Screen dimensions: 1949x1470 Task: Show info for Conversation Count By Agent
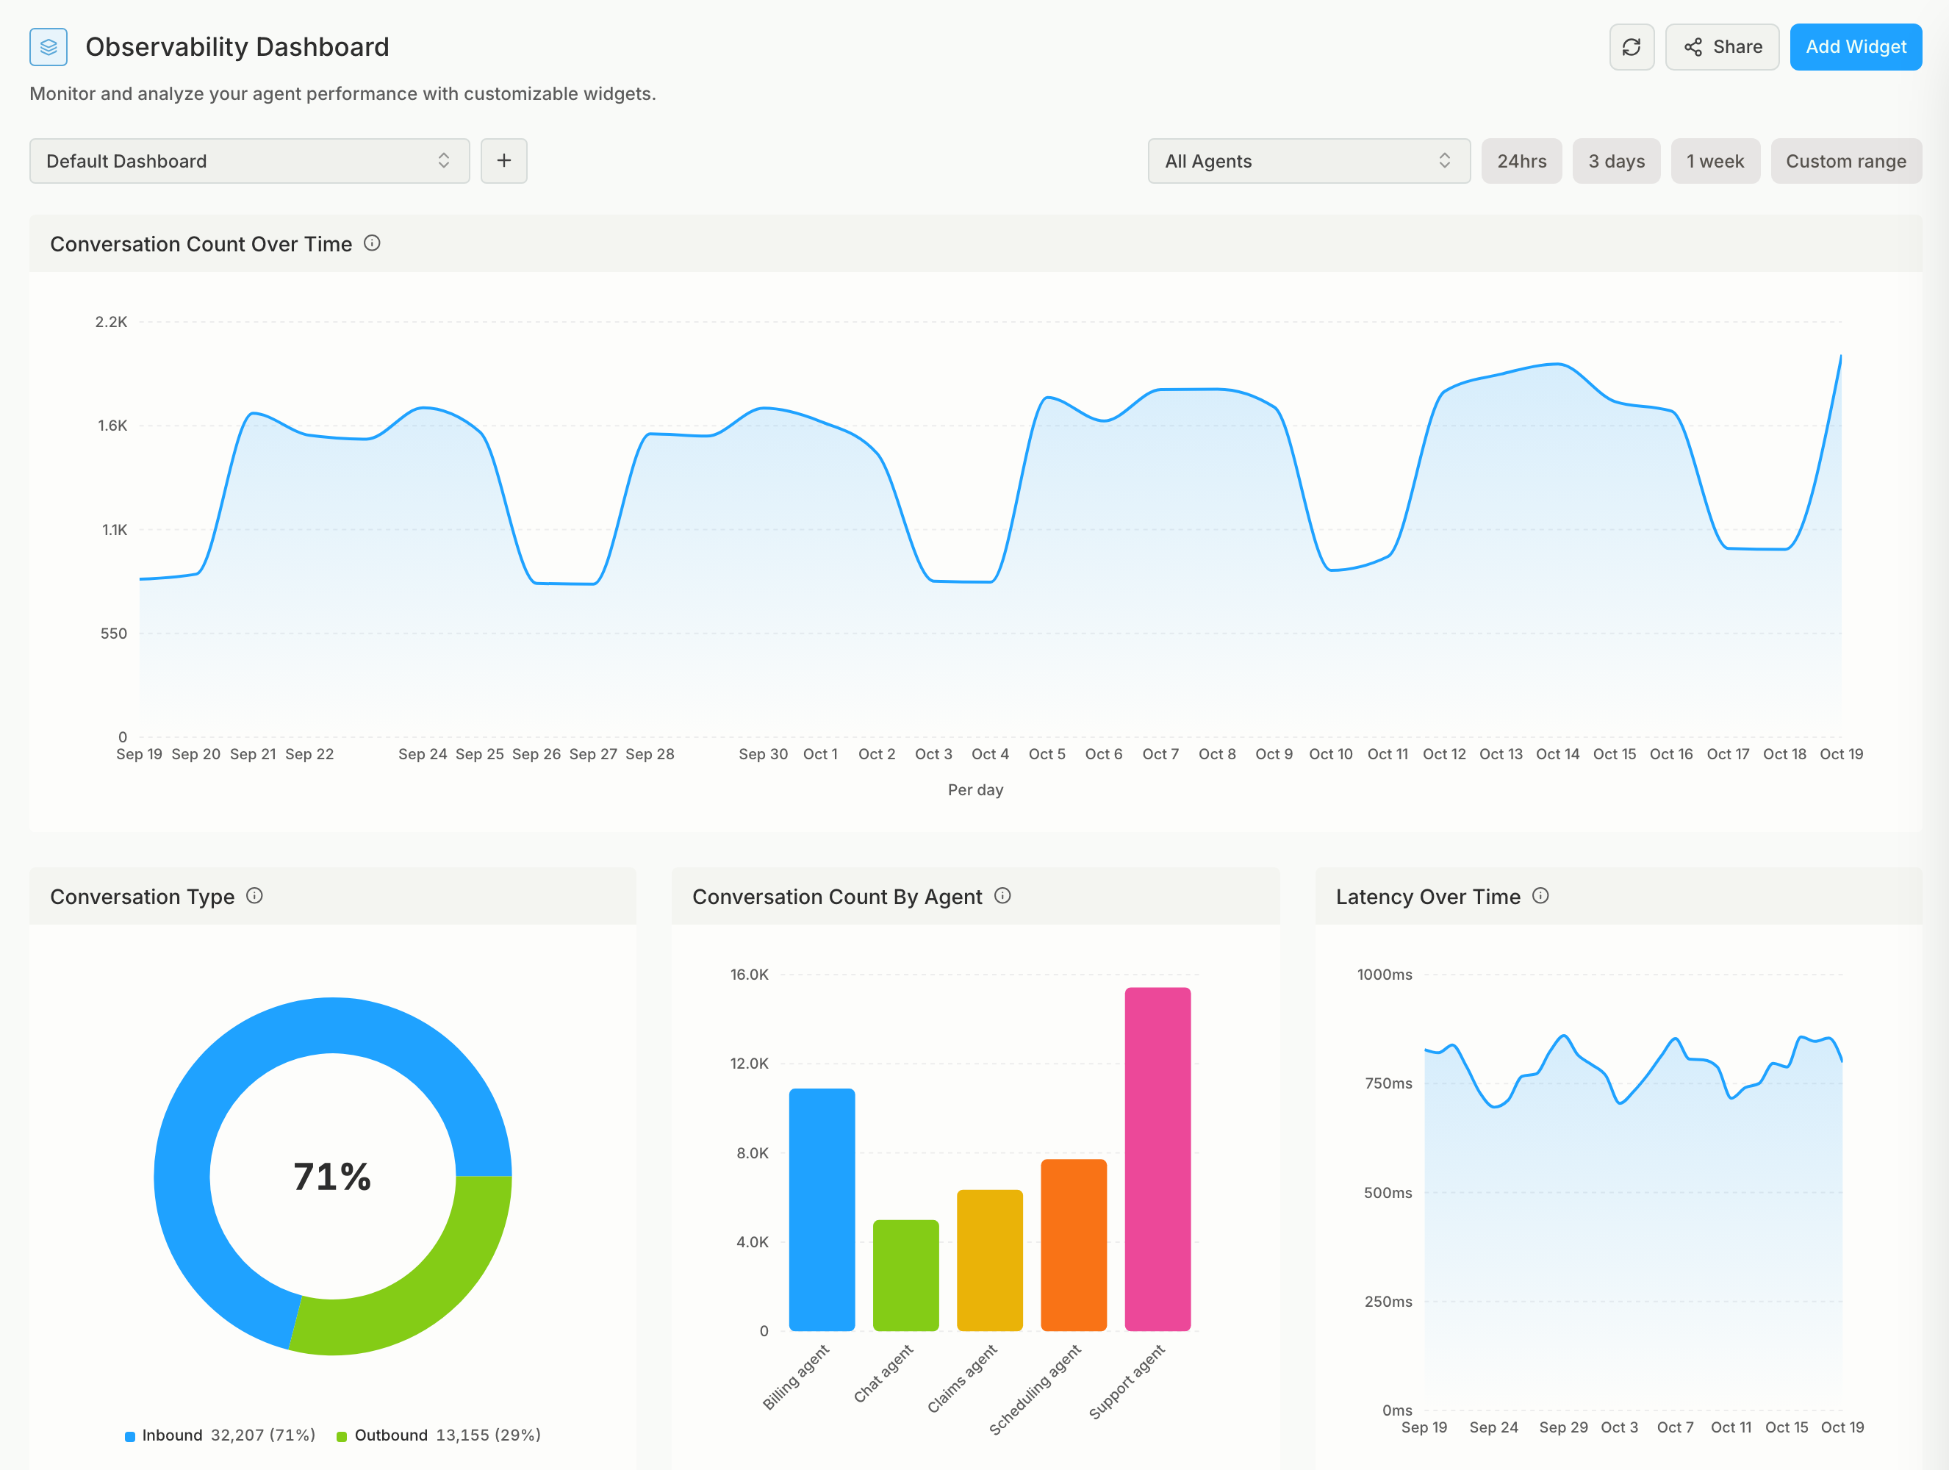tap(1002, 895)
